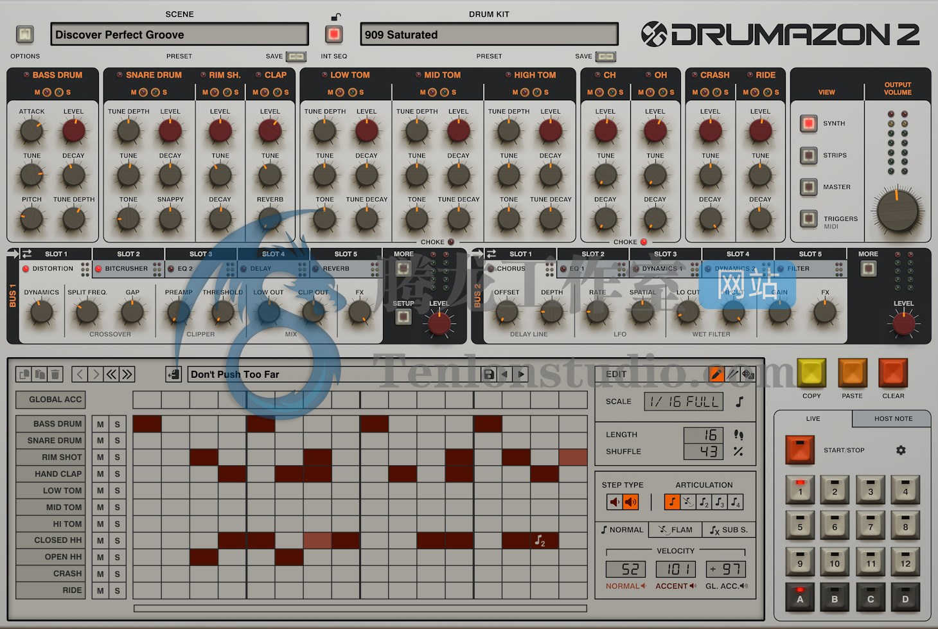Click the yellow COPY button
Screen dimensions: 938x629
(811, 373)
